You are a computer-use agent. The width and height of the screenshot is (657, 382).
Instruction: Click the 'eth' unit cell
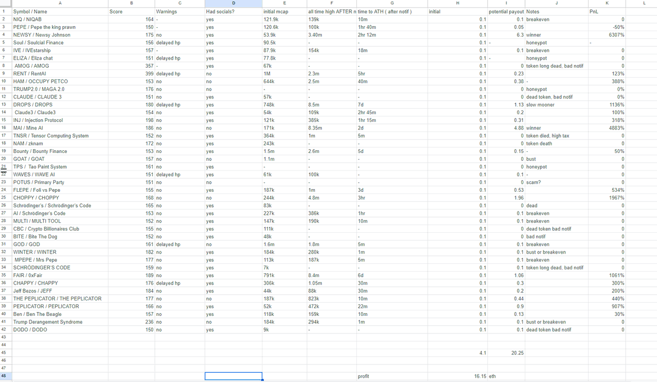coord(492,376)
